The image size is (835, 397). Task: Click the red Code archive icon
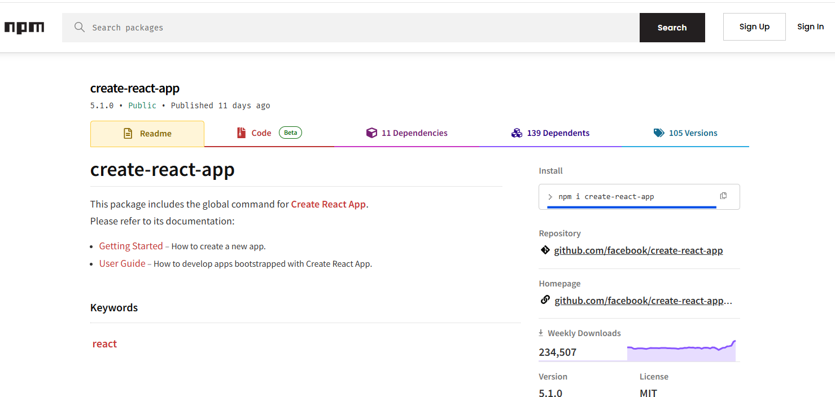coord(241,133)
